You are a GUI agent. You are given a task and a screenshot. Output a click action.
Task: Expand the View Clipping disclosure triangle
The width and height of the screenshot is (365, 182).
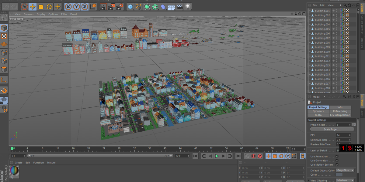pyautogui.click(x=309, y=180)
